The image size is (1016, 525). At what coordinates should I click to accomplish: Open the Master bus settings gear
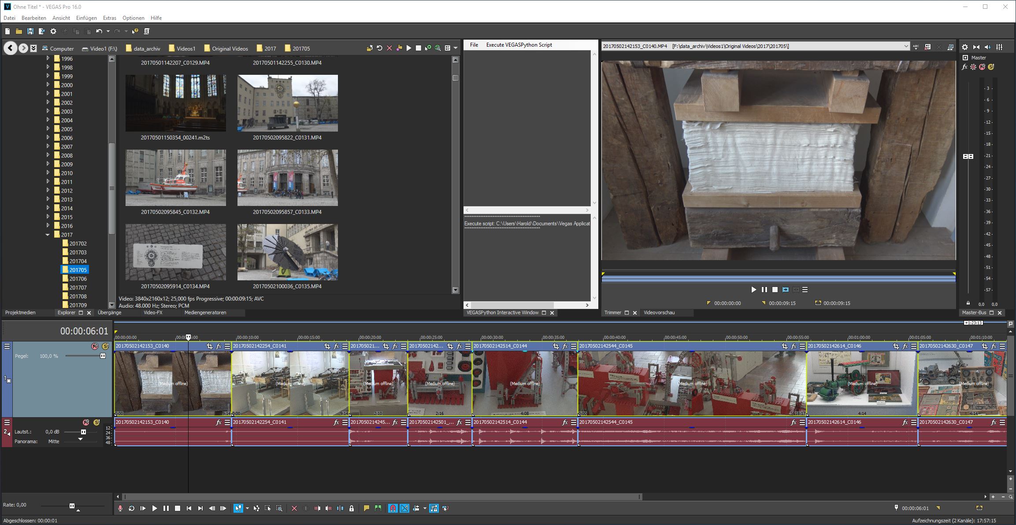click(965, 47)
